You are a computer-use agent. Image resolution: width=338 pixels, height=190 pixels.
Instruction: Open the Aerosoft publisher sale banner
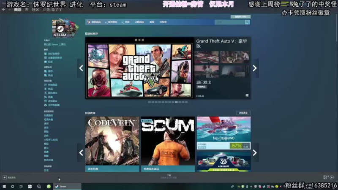(224, 162)
